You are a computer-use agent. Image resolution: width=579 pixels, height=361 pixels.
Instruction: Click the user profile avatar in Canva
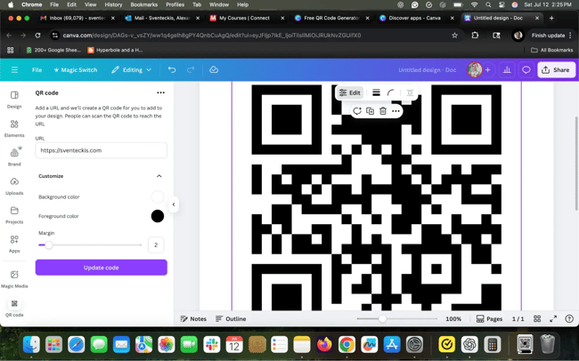[475, 69]
